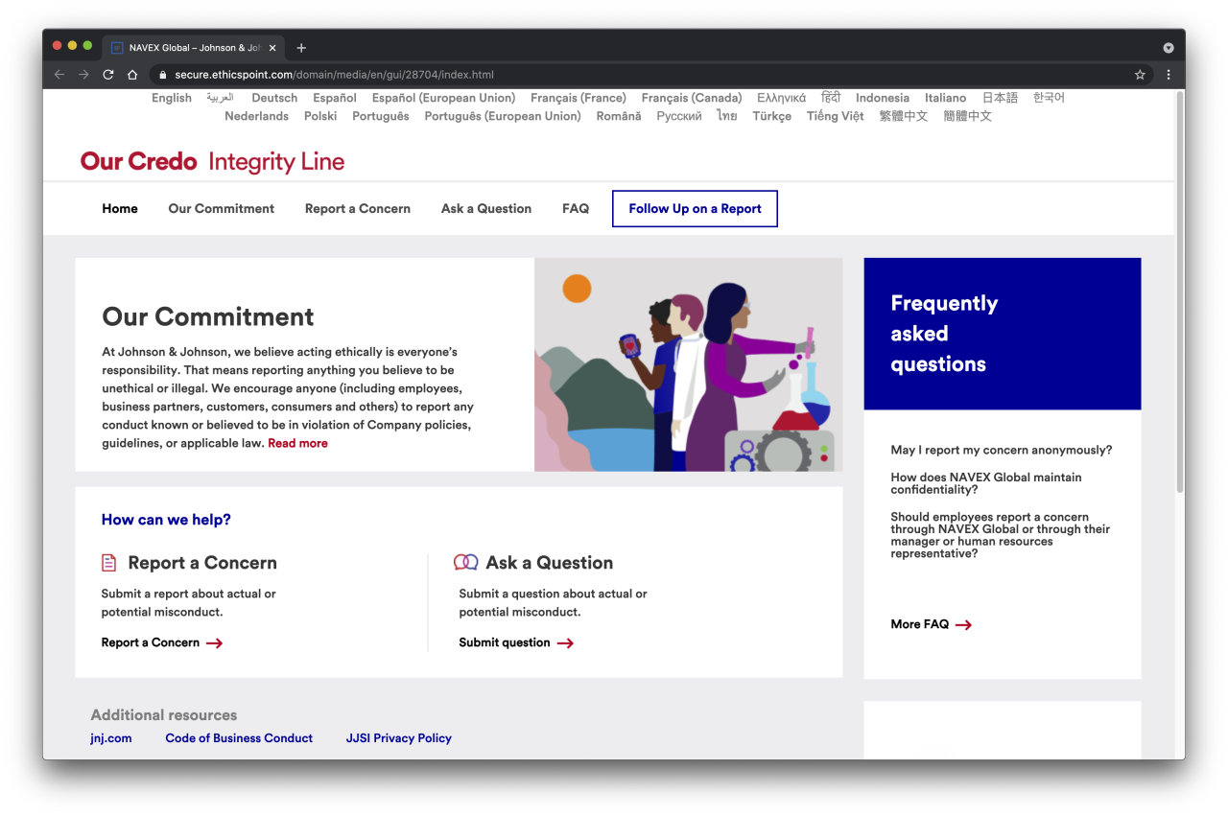
Task: Reload the page with the refresh icon
Action: (108, 75)
